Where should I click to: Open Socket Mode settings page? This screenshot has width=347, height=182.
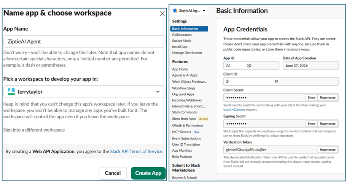click(x=182, y=41)
